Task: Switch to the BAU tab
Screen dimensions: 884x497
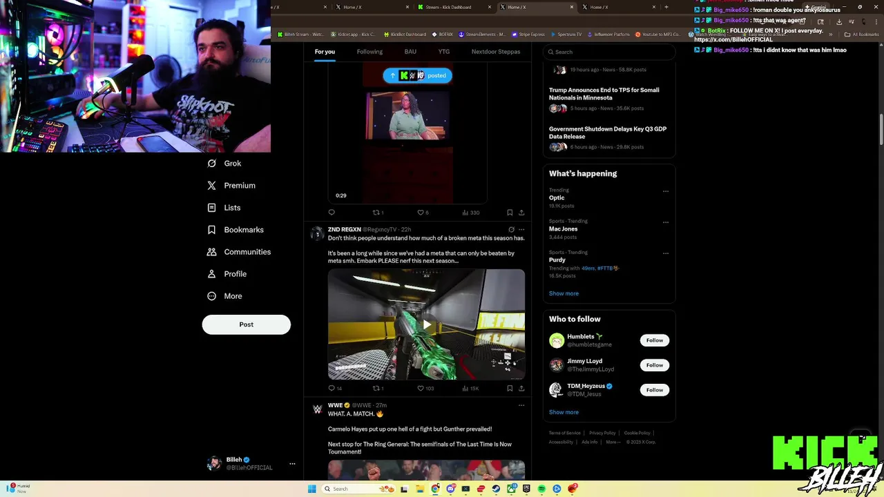Action: [410, 52]
